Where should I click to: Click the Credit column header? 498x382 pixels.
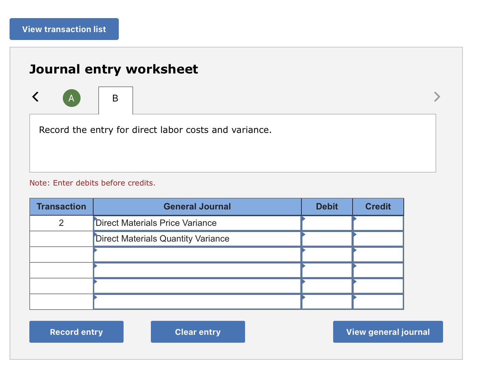[x=378, y=207]
